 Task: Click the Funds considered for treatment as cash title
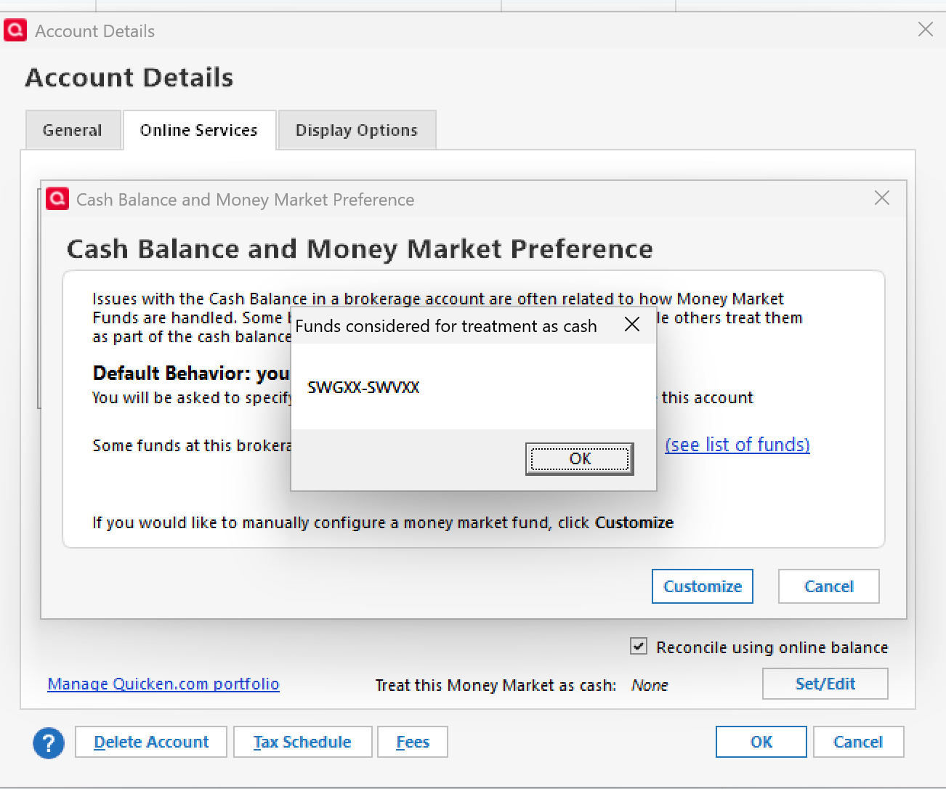pos(446,326)
